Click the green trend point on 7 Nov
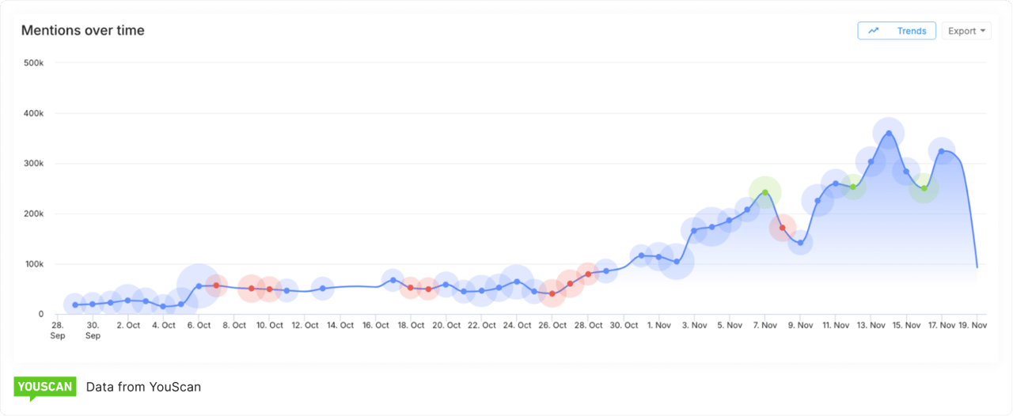 coord(764,192)
